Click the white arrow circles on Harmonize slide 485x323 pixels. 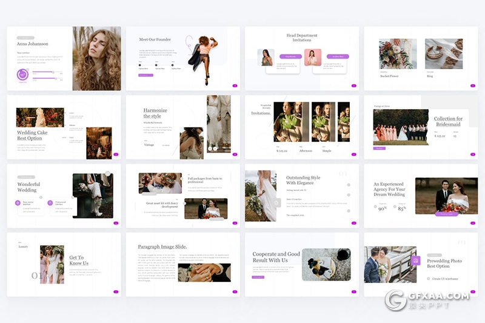[212, 148]
